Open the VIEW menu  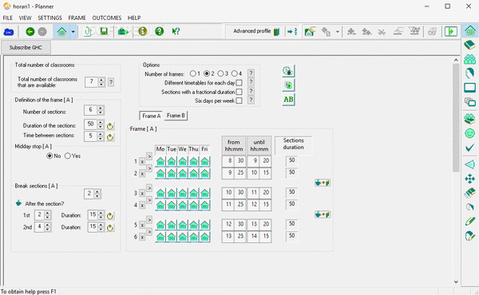pos(25,18)
